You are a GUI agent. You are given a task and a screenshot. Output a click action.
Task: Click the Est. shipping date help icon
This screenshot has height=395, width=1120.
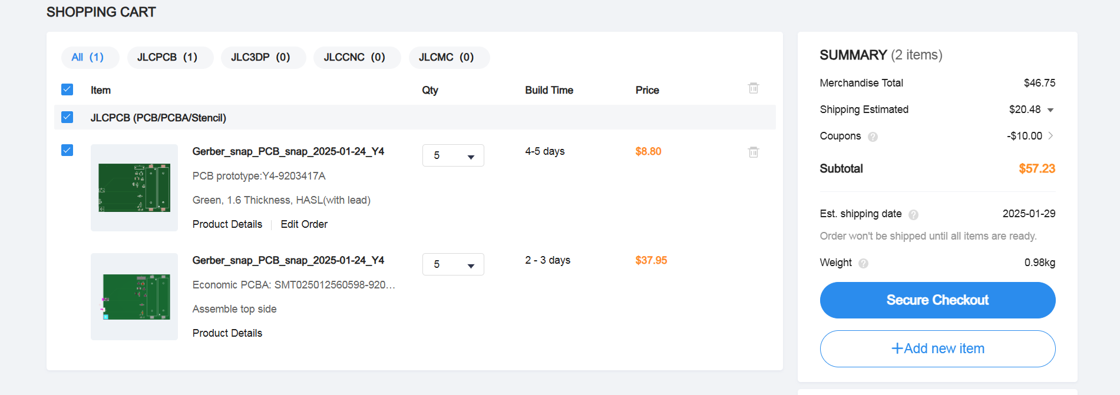click(x=913, y=215)
